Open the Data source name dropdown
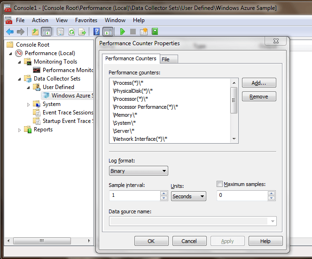 point(193,221)
